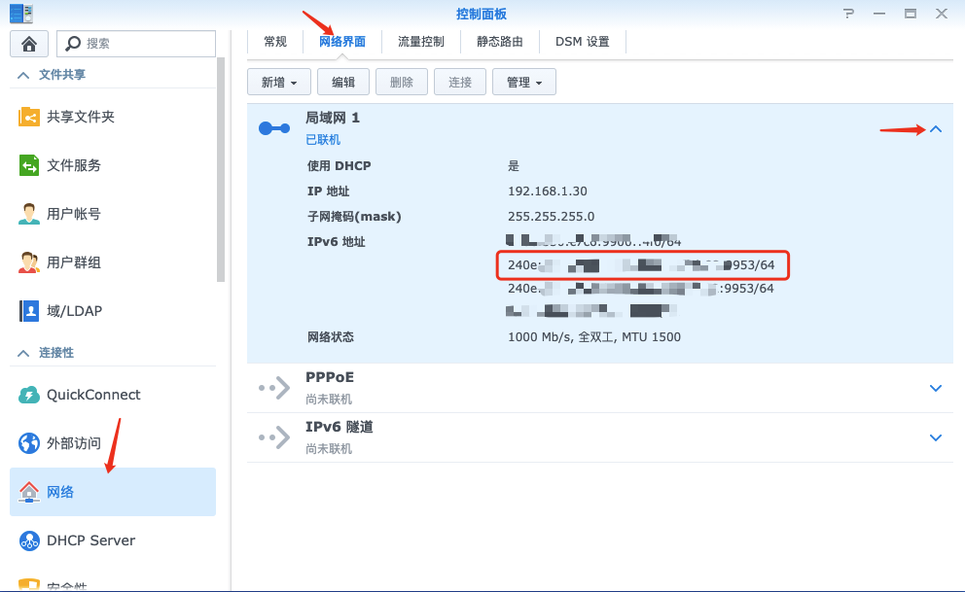Click the help question mark icon
The image size is (965, 592).
pos(847,13)
